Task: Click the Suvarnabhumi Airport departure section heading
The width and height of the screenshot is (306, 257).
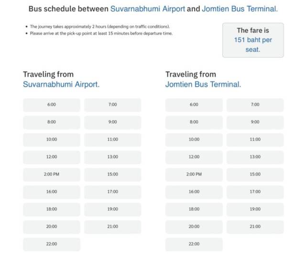Action: click(x=61, y=80)
